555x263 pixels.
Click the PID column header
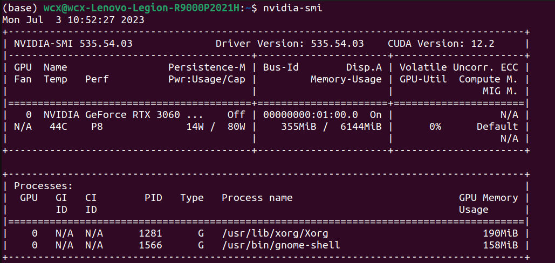tap(153, 198)
